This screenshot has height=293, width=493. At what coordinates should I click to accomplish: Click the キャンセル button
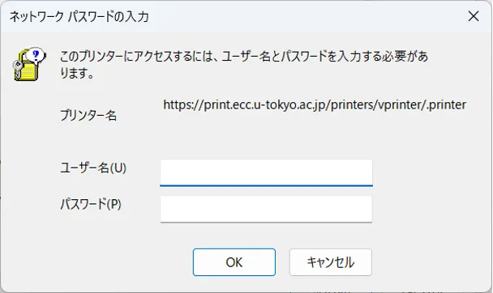pyautogui.click(x=331, y=262)
